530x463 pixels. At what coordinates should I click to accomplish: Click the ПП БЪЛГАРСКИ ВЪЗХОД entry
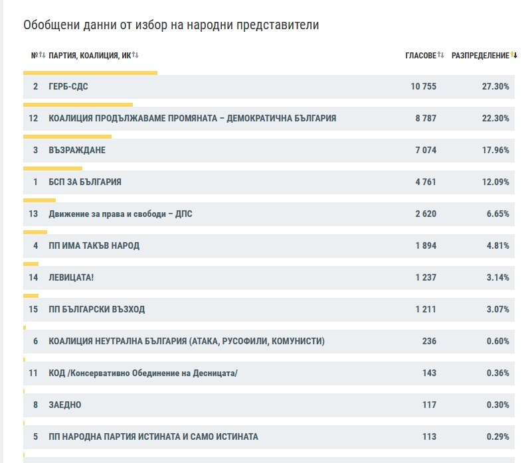point(96,310)
